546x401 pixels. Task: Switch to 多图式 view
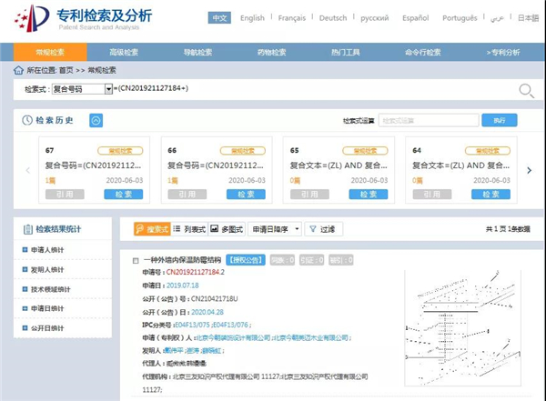pyautogui.click(x=227, y=229)
